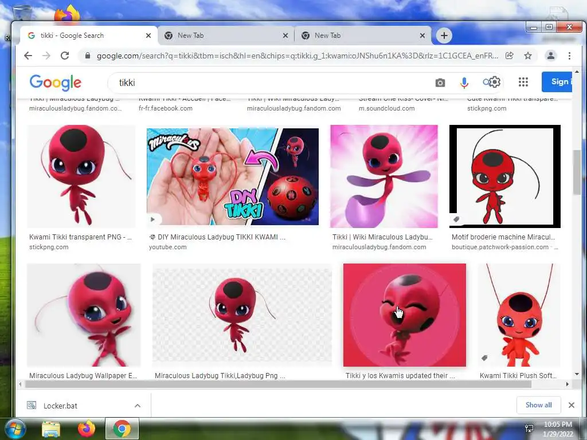The width and height of the screenshot is (587, 440).
Task: Open the Chrome profile avatar icon
Action: [x=551, y=56]
